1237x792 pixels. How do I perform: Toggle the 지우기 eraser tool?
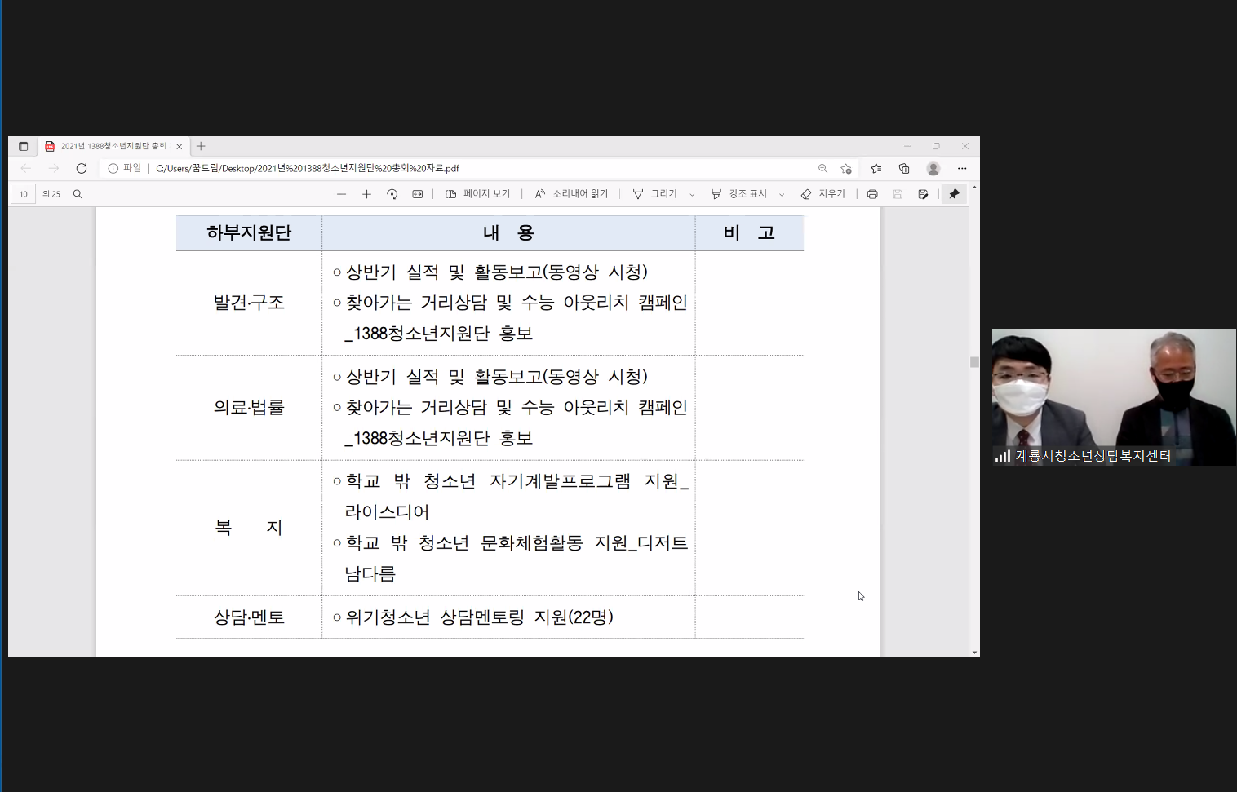tap(823, 194)
